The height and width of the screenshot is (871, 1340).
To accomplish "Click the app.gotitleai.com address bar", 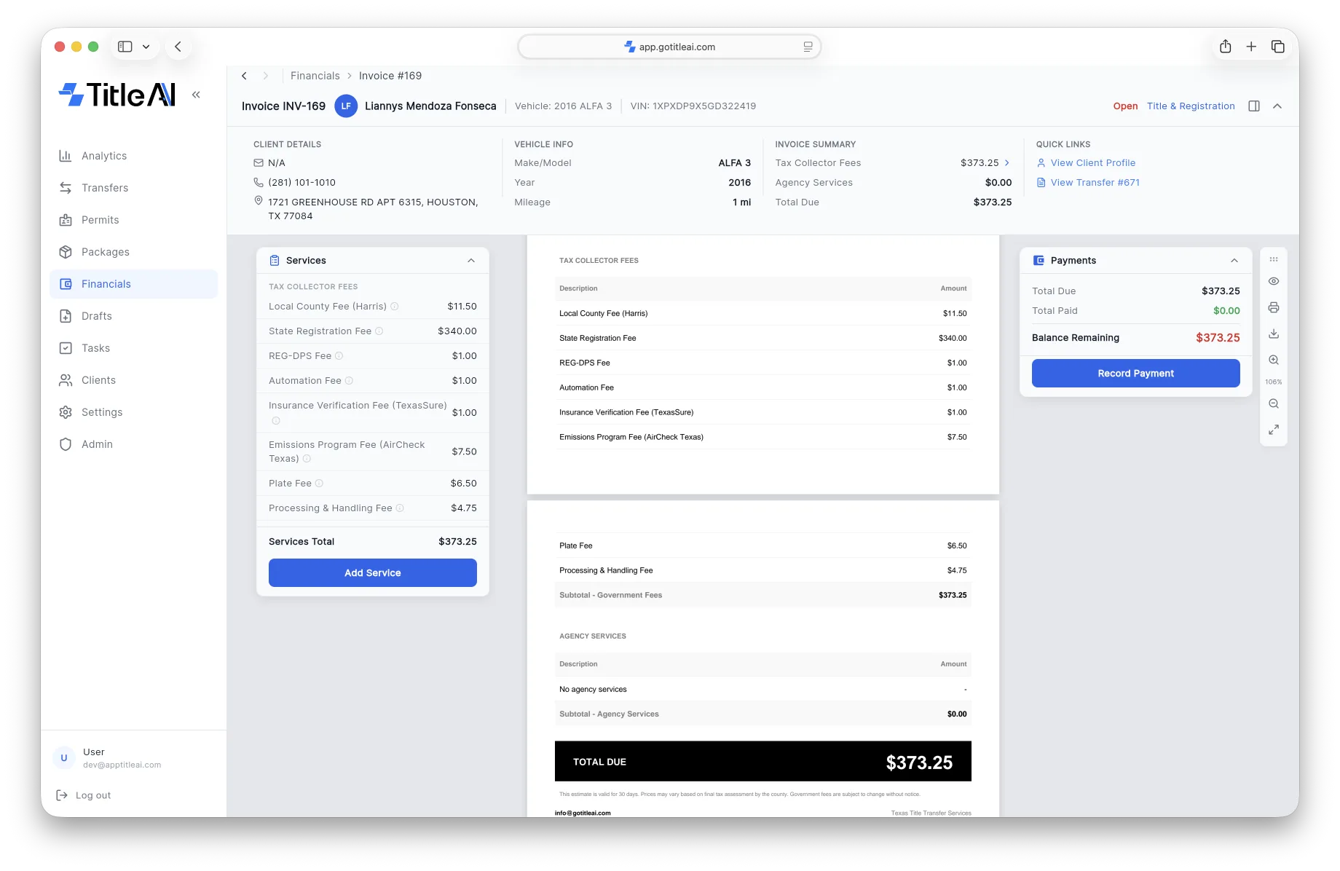I will point(669,47).
